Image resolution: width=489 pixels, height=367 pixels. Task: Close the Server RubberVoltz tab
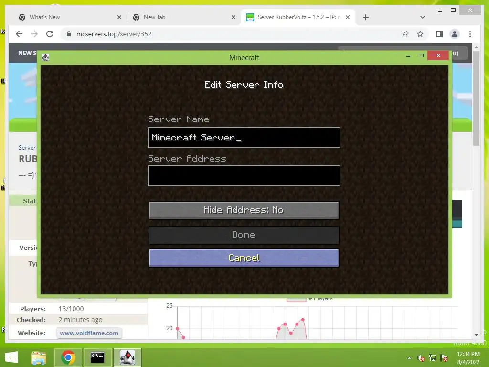(348, 17)
